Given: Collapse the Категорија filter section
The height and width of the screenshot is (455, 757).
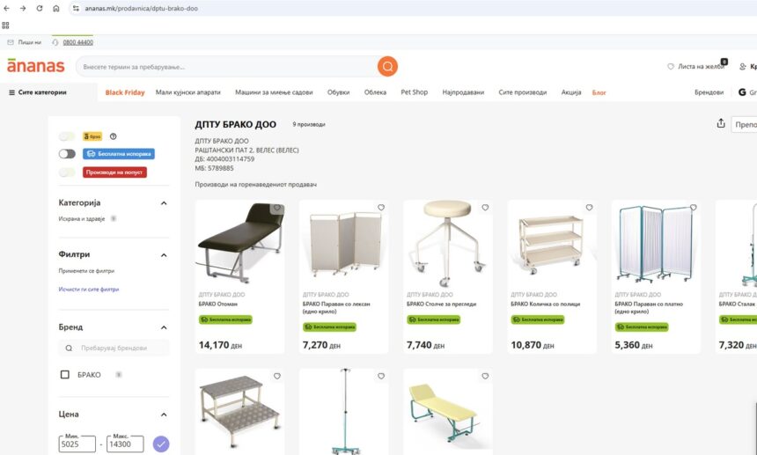Looking at the screenshot, I should tap(164, 203).
